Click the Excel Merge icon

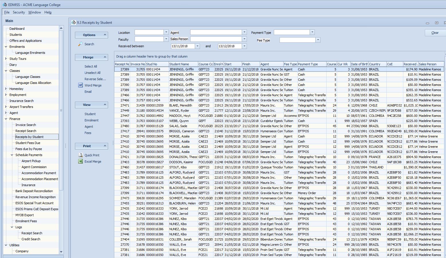click(x=80, y=161)
